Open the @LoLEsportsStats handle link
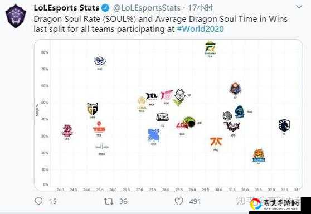 click(147, 8)
